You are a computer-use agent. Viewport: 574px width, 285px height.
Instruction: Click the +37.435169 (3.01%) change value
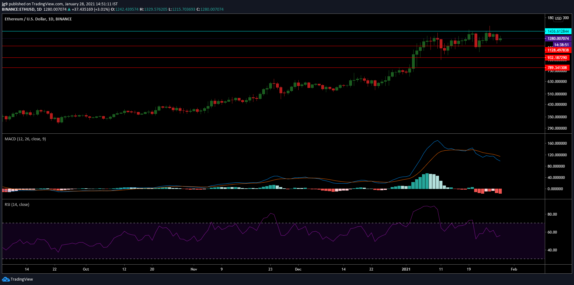(x=91, y=9)
